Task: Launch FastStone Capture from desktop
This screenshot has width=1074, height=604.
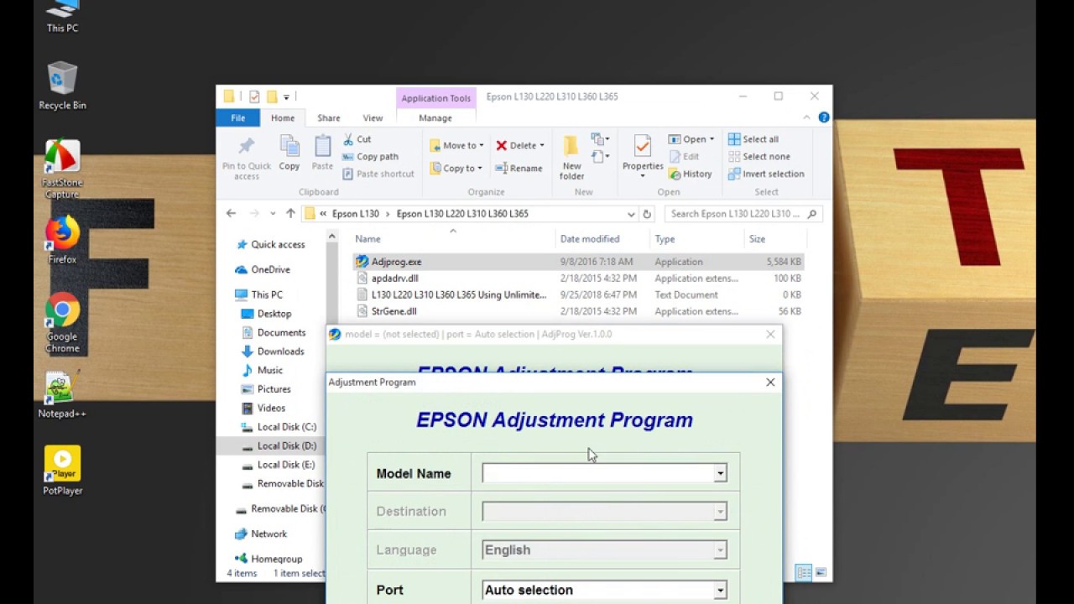Action: click(x=62, y=170)
